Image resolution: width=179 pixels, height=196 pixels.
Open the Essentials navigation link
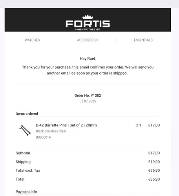143,40
